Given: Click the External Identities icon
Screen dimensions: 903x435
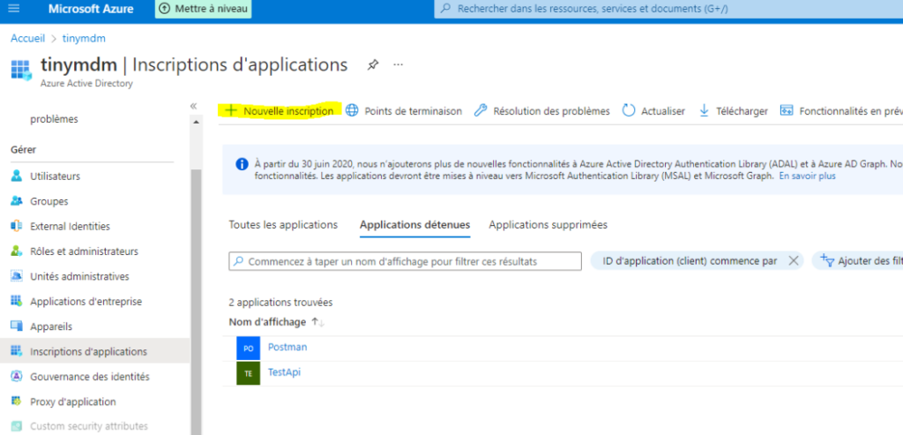Looking at the screenshot, I should click(17, 226).
